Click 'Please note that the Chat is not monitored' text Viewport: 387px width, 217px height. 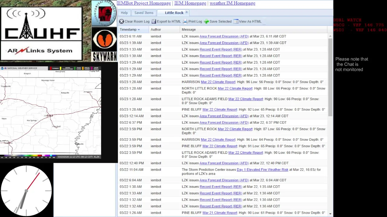[x=352, y=64]
